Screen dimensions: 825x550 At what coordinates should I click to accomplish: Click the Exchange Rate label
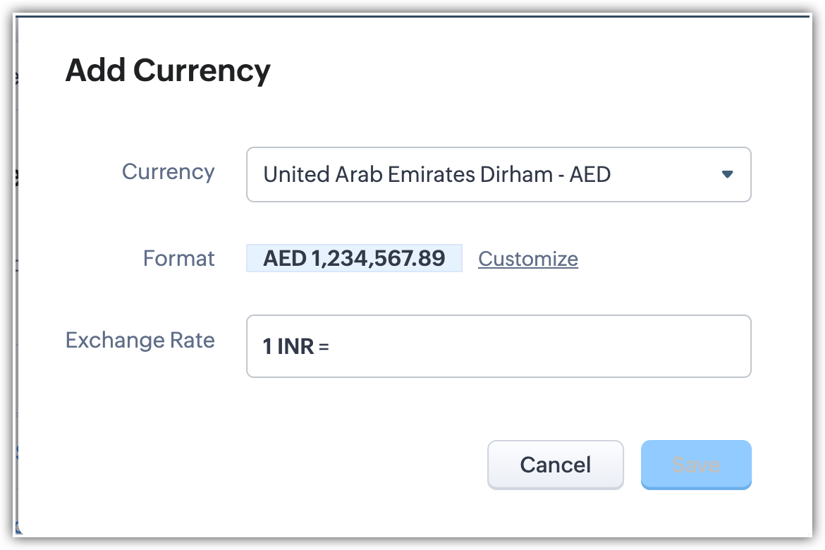pos(140,340)
